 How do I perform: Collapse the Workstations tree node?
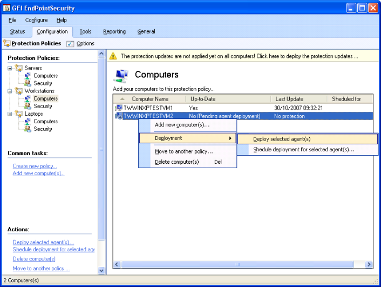tap(10, 91)
